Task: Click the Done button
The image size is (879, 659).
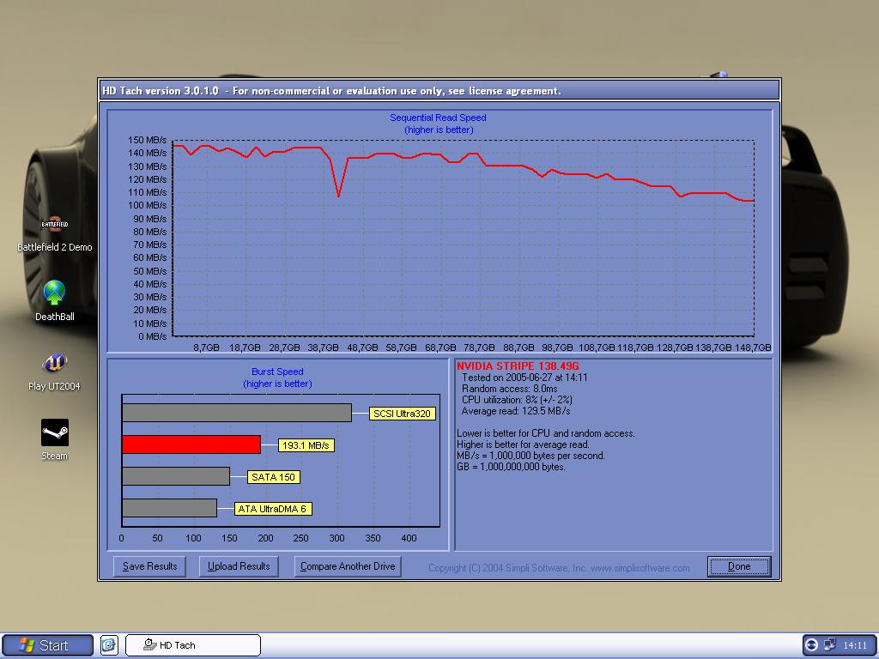Action: click(739, 566)
